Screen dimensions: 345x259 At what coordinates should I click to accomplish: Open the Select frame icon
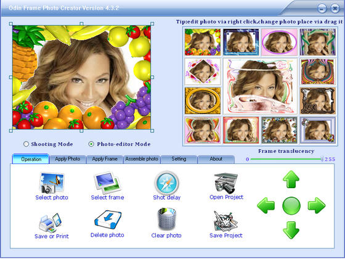click(107, 183)
